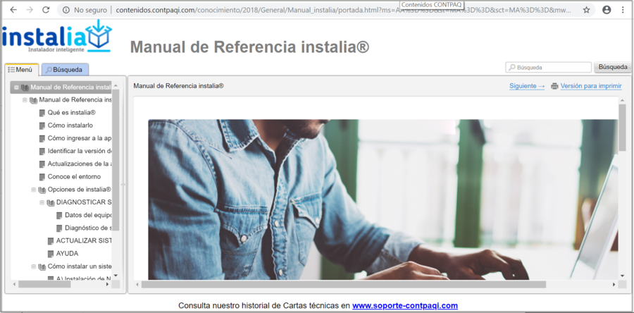
Task: Collapse the second-level Manual de Referencia node
Action: click(x=25, y=100)
